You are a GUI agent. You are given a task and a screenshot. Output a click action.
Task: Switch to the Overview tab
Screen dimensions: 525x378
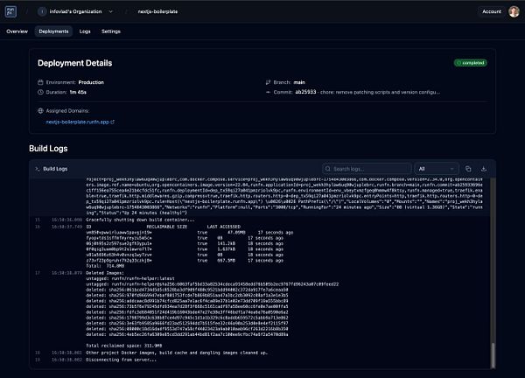(17, 31)
